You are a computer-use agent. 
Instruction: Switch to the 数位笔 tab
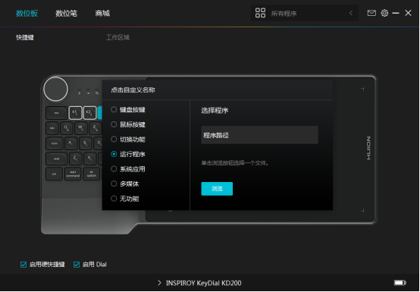coord(67,13)
